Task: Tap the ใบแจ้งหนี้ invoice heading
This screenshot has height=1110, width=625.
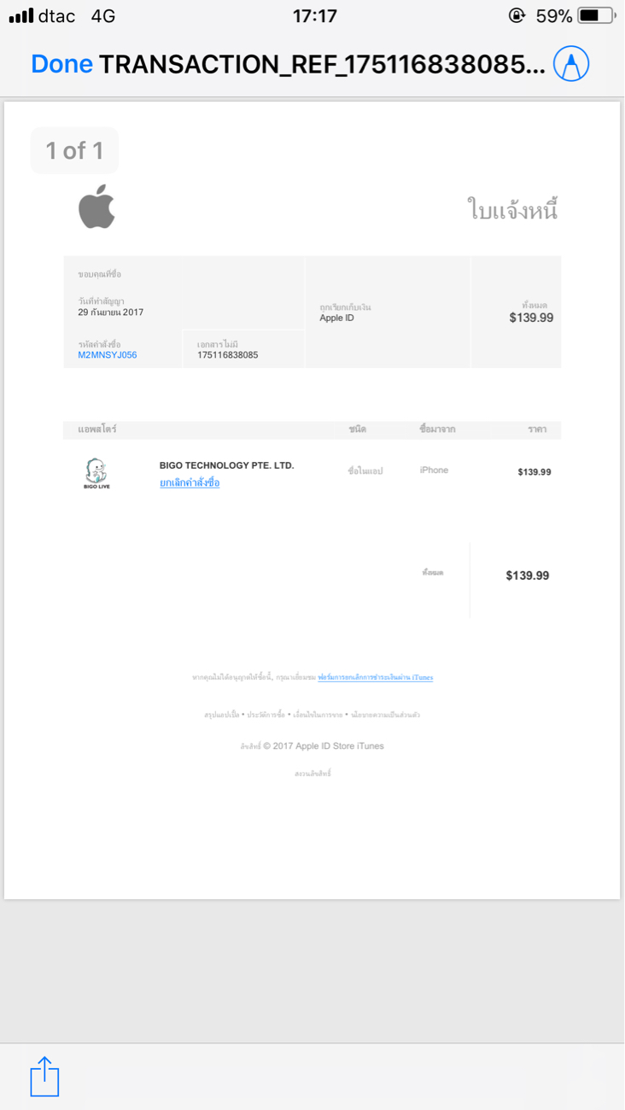Action: (x=512, y=209)
